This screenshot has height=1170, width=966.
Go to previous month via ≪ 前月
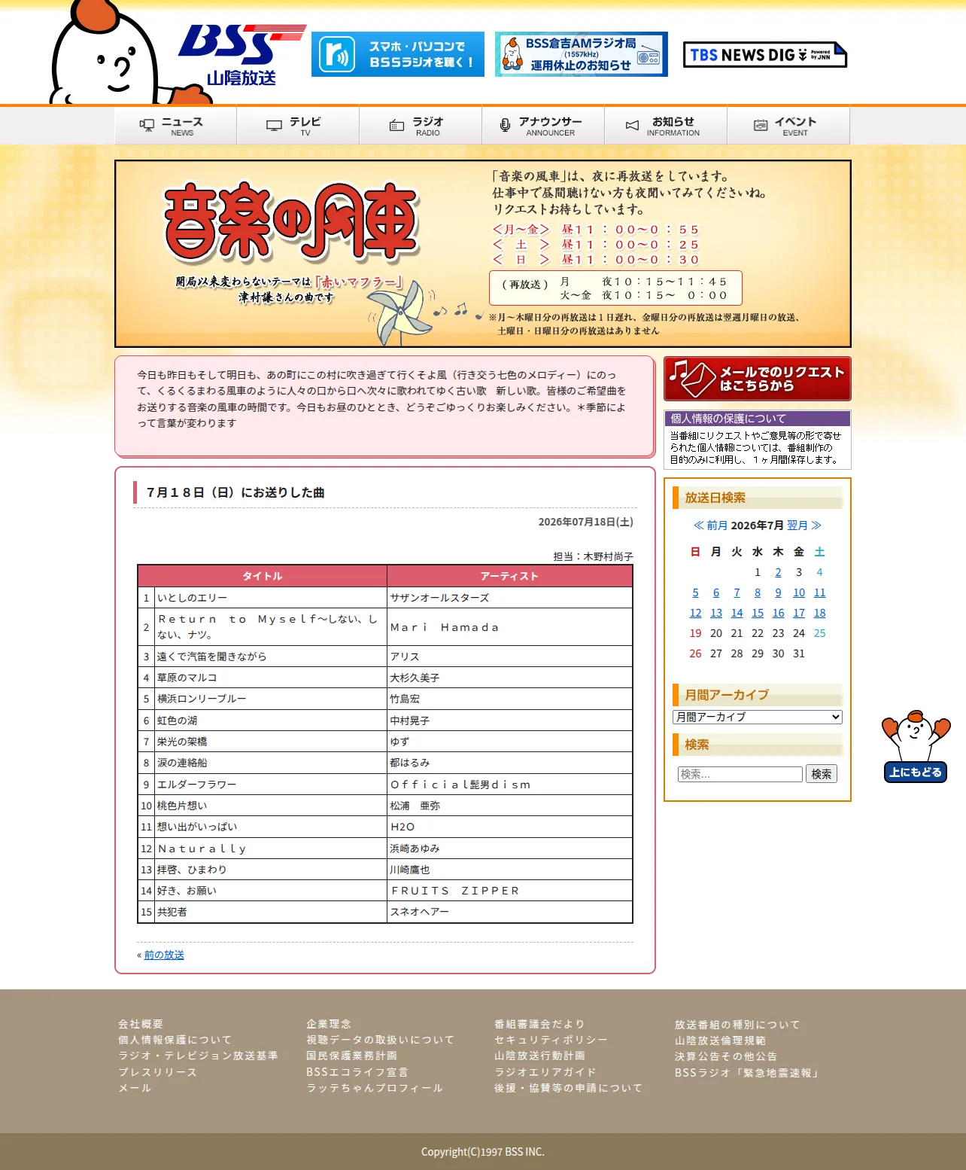[710, 526]
